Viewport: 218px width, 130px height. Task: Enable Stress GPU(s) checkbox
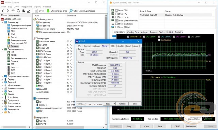pos(116,27)
